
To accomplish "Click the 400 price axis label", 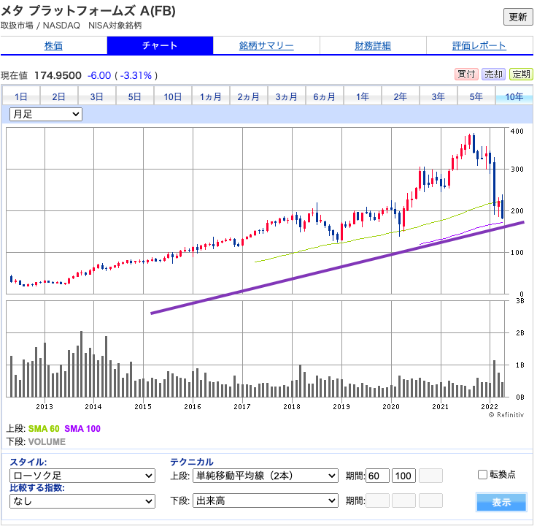I will [x=517, y=131].
